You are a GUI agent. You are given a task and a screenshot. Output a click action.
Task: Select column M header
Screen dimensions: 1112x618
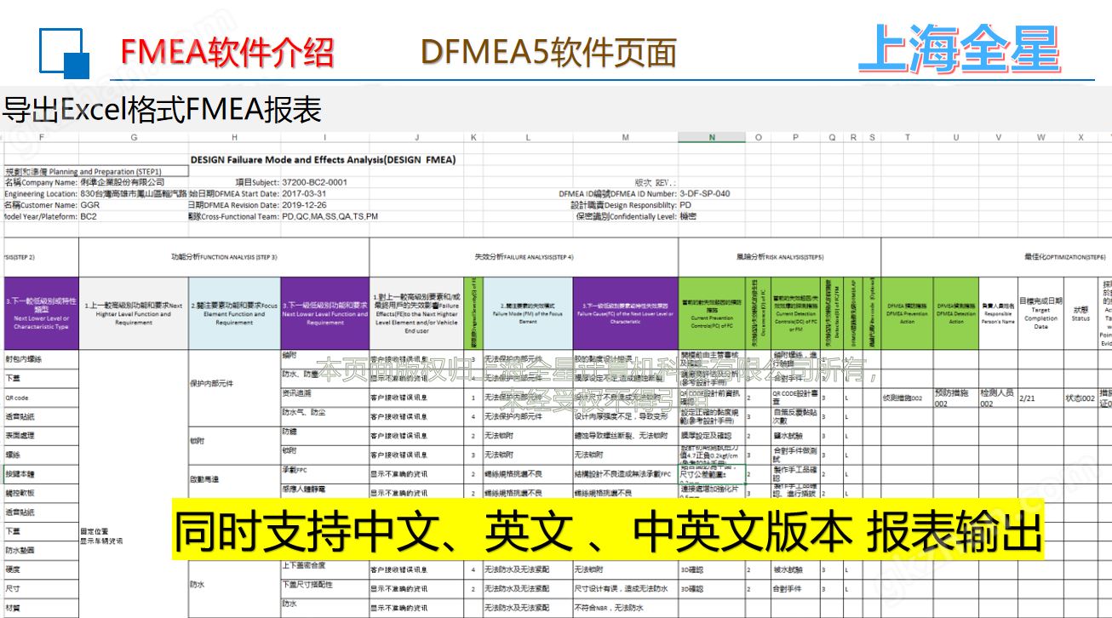pos(626,137)
